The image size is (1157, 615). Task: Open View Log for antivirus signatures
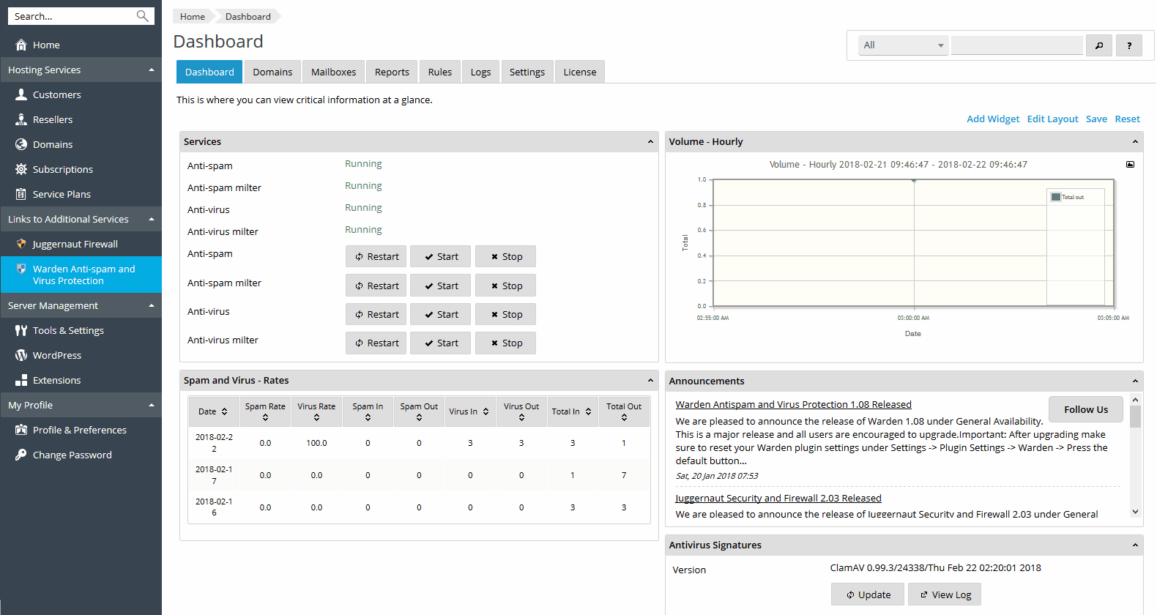tap(945, 594)
